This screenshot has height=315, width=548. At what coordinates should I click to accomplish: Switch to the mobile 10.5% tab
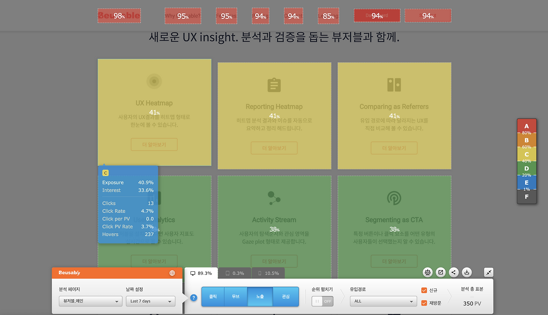268,272
